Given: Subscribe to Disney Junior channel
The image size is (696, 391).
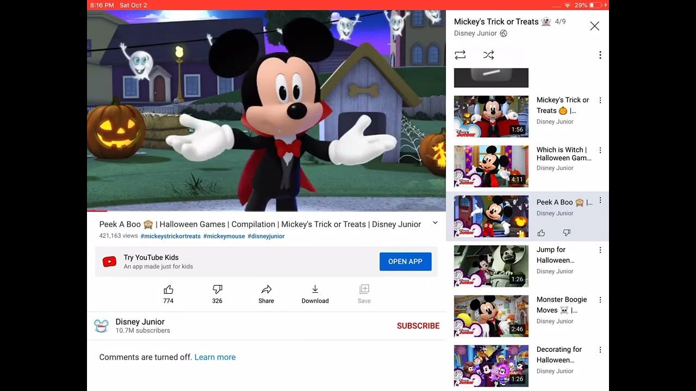Looking at the screenshot, I should coord(418,326).
